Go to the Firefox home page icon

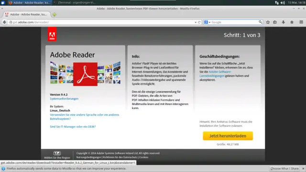click(x=292, y=22)
